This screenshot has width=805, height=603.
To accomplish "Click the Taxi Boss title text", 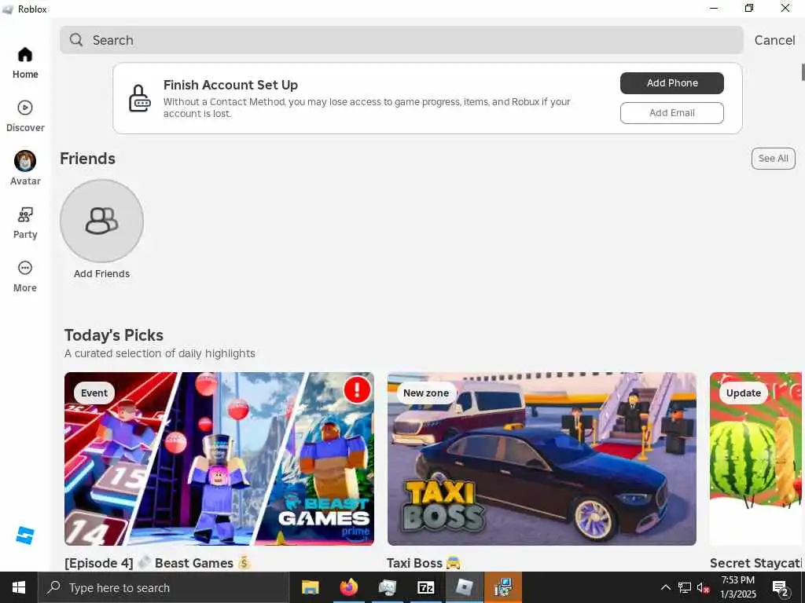I will pos(424,563).
